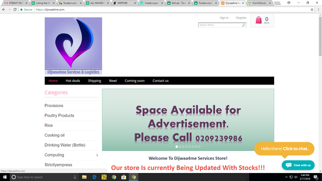This screenshot has height=181, width=322.
Task: Select the seventh carousel slide dot
Action: [196, 146]
